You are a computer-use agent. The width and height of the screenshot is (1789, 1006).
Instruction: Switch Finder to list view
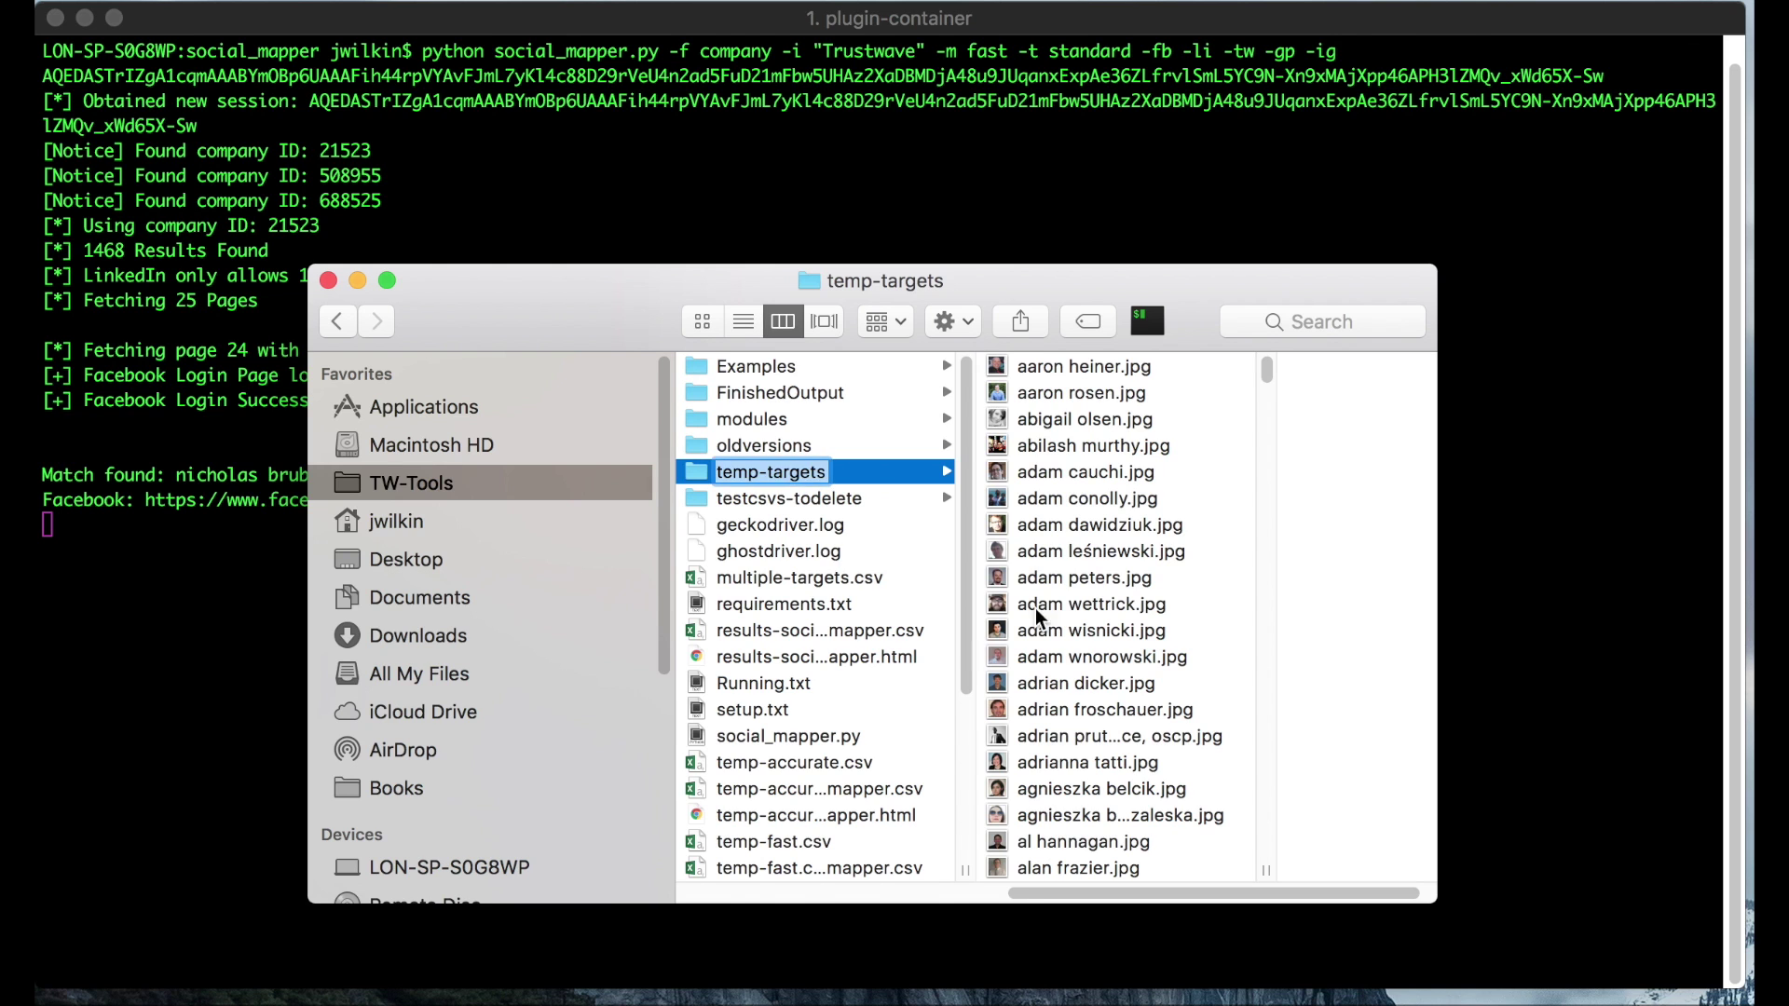743,321
